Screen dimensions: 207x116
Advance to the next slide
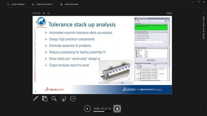(x=117, y=109)
